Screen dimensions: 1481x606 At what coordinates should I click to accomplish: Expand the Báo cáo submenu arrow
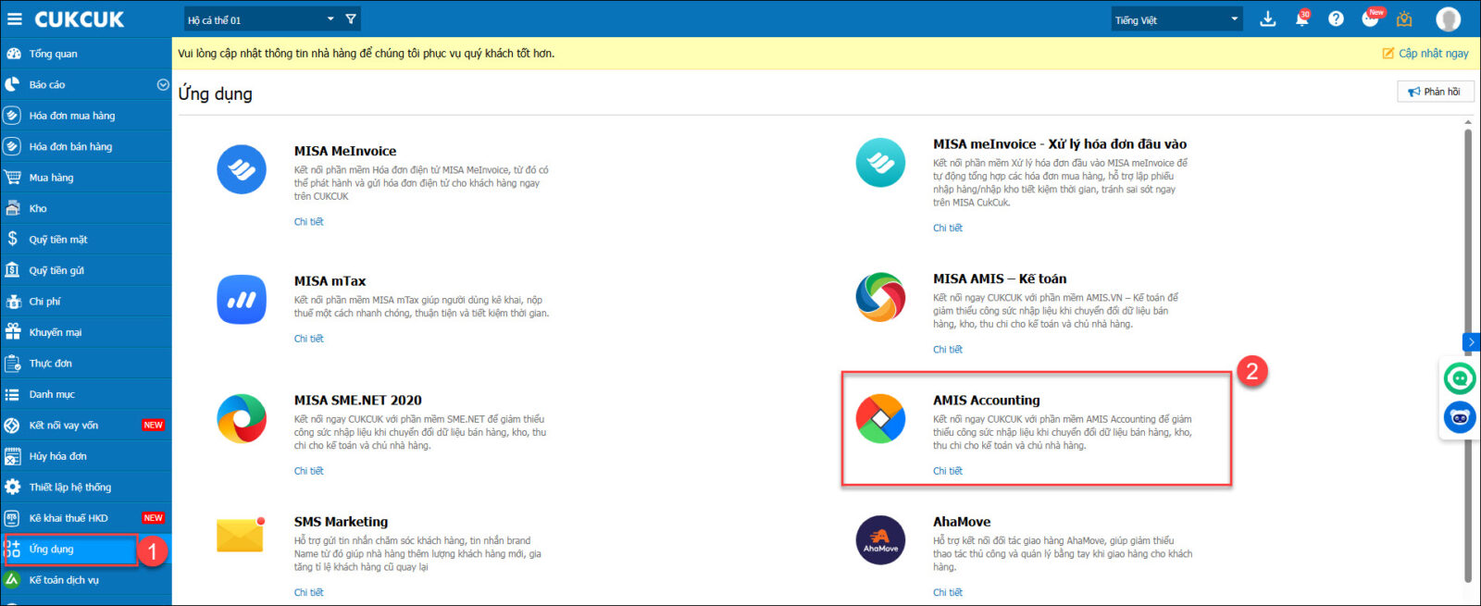pos(163,84)
